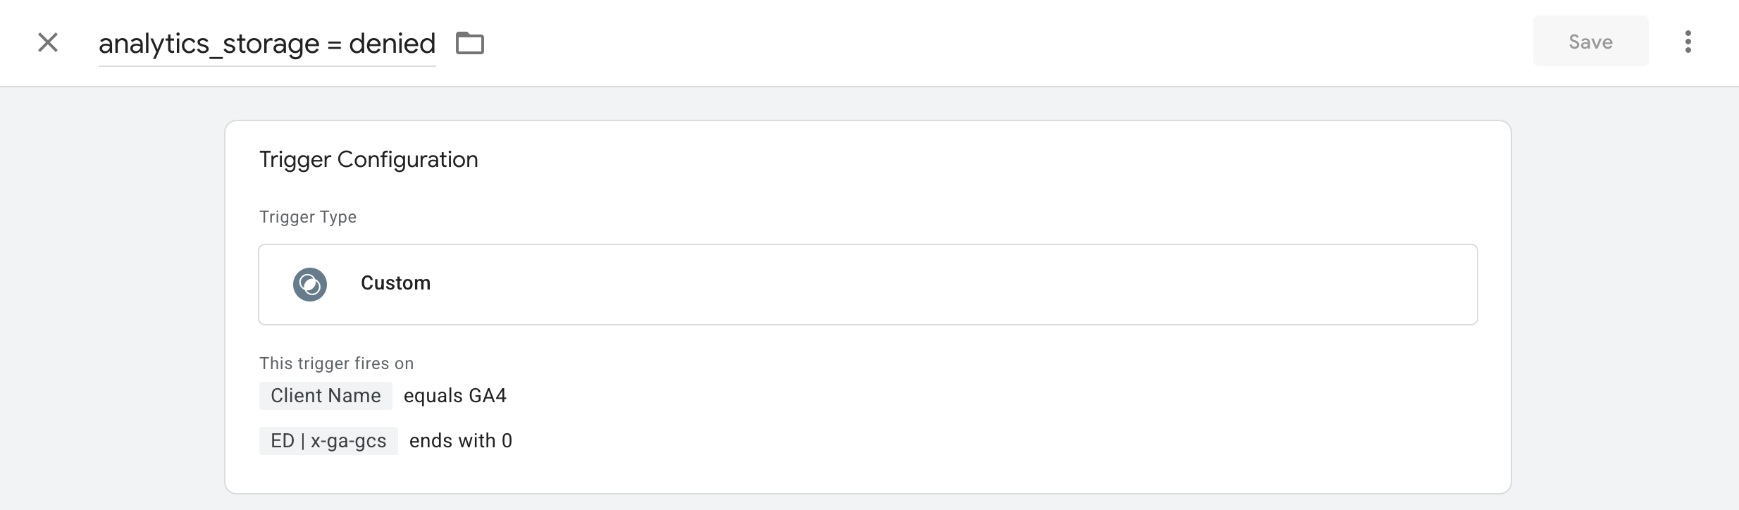1739x510 pixels.
Task: Click the Client Name variable chip
Action: coord(326,396)
